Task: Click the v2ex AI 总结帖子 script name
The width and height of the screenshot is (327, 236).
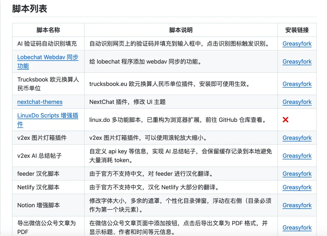Action: tap(40, 156)
